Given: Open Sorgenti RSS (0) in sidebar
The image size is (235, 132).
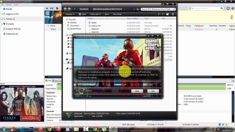Looking at the screenshot, I should click(13, 29).
